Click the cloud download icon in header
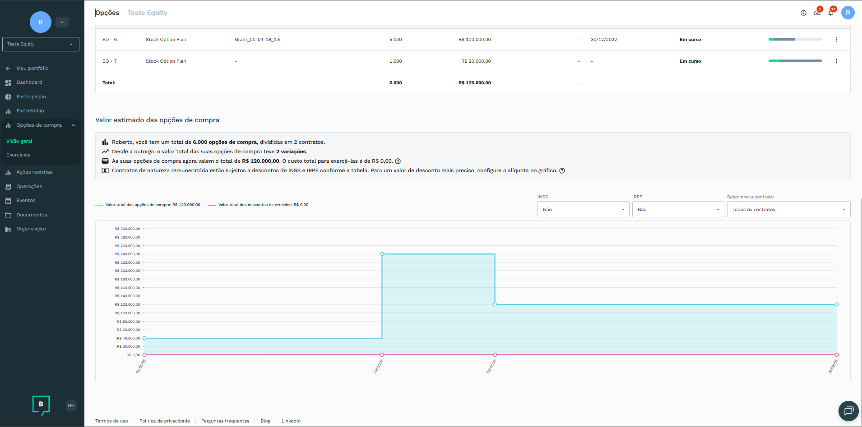862x427 pixels. (x=817, y=13)
